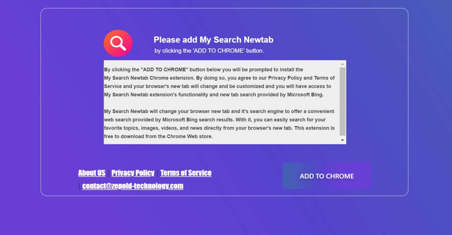Click the bold "ADD TO CHROME" text inside the description
Viewport: 452px width, 235px height.
[164, 69]
